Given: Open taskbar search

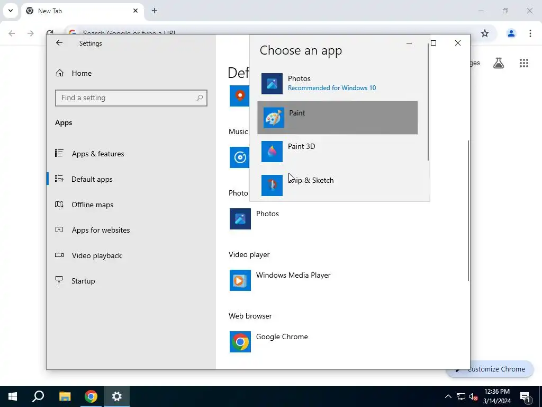Looking at the screenshot, I should [38, 396].
